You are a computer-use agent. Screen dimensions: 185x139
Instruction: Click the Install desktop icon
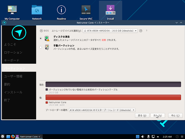(x=110, y=10)
